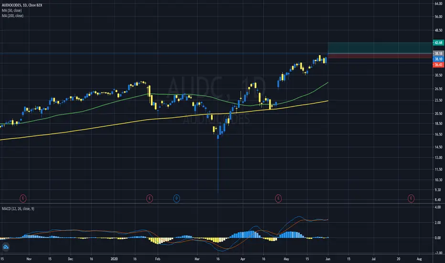This screenshot has width=445, height=263.
Task: Click the green 42.68 target price label
Action: pyautogui.click(x=438, y=43)
